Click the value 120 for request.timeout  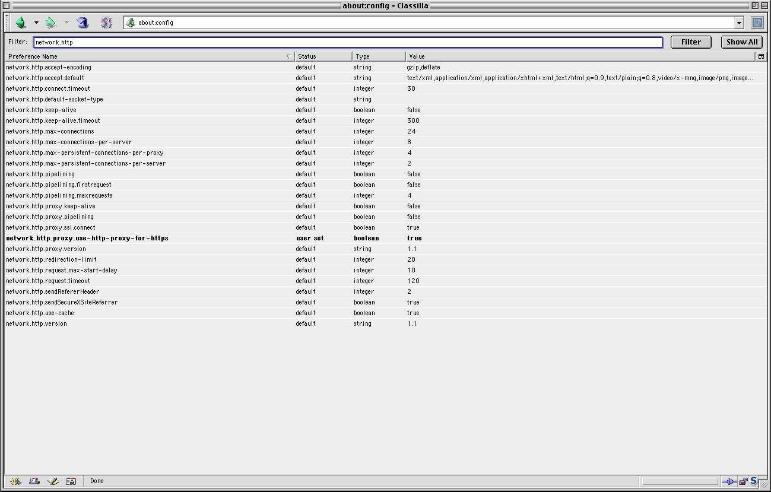tap(413, 281)
